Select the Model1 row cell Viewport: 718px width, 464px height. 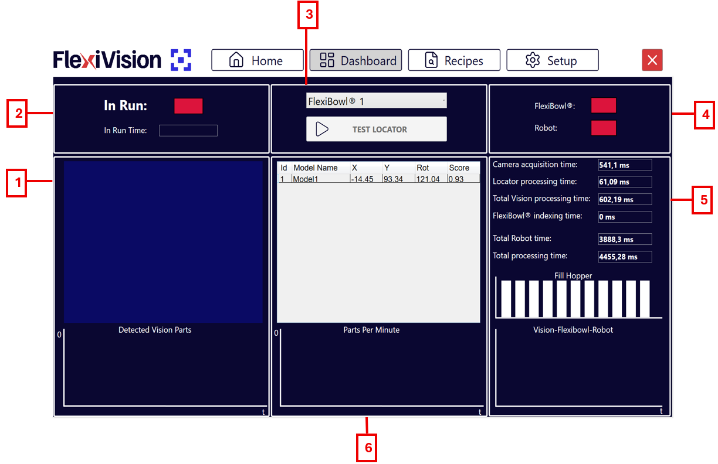point(321,179)
